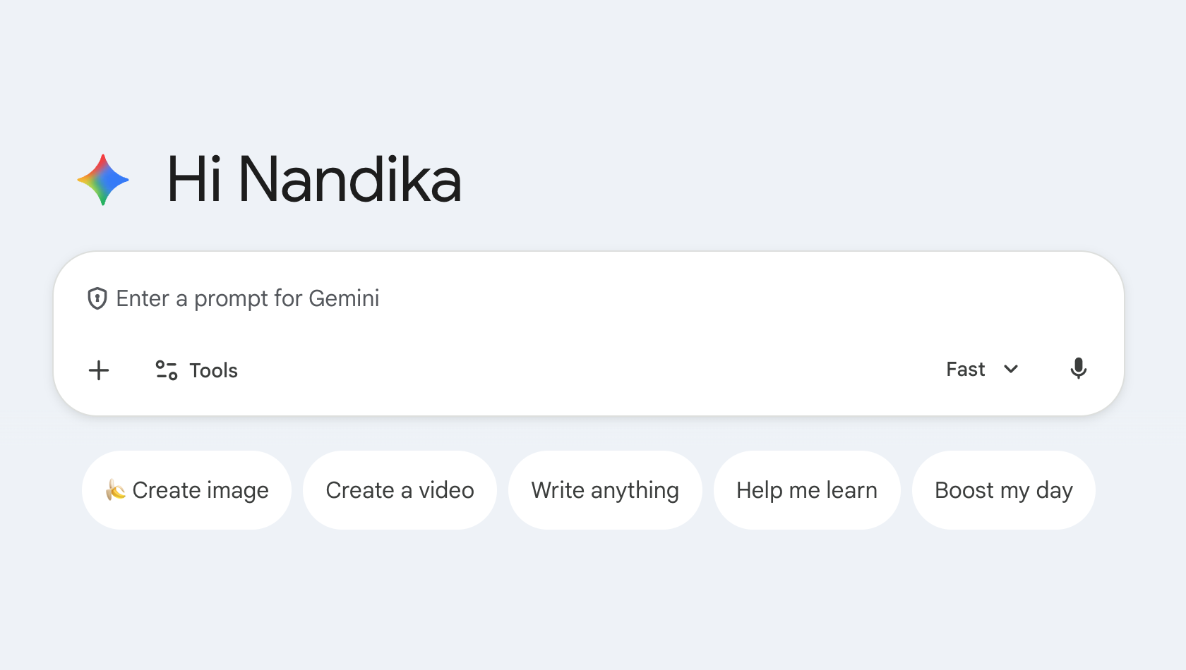
Task: Select Create a video
Action: [x=400, y=490]
